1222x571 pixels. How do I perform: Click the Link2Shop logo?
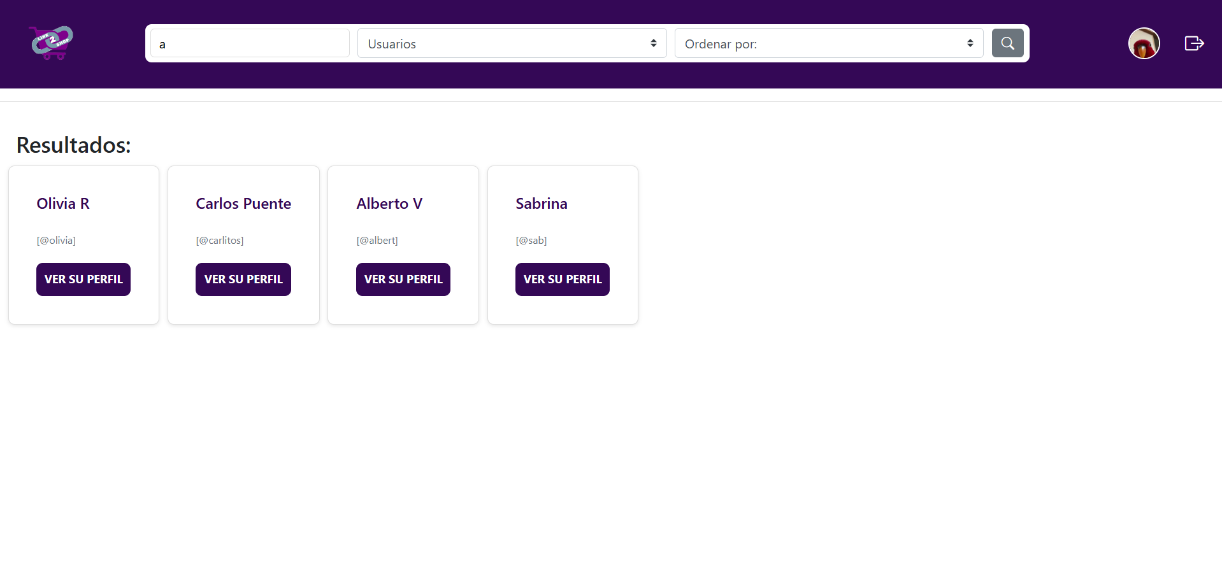pos(51,43)
